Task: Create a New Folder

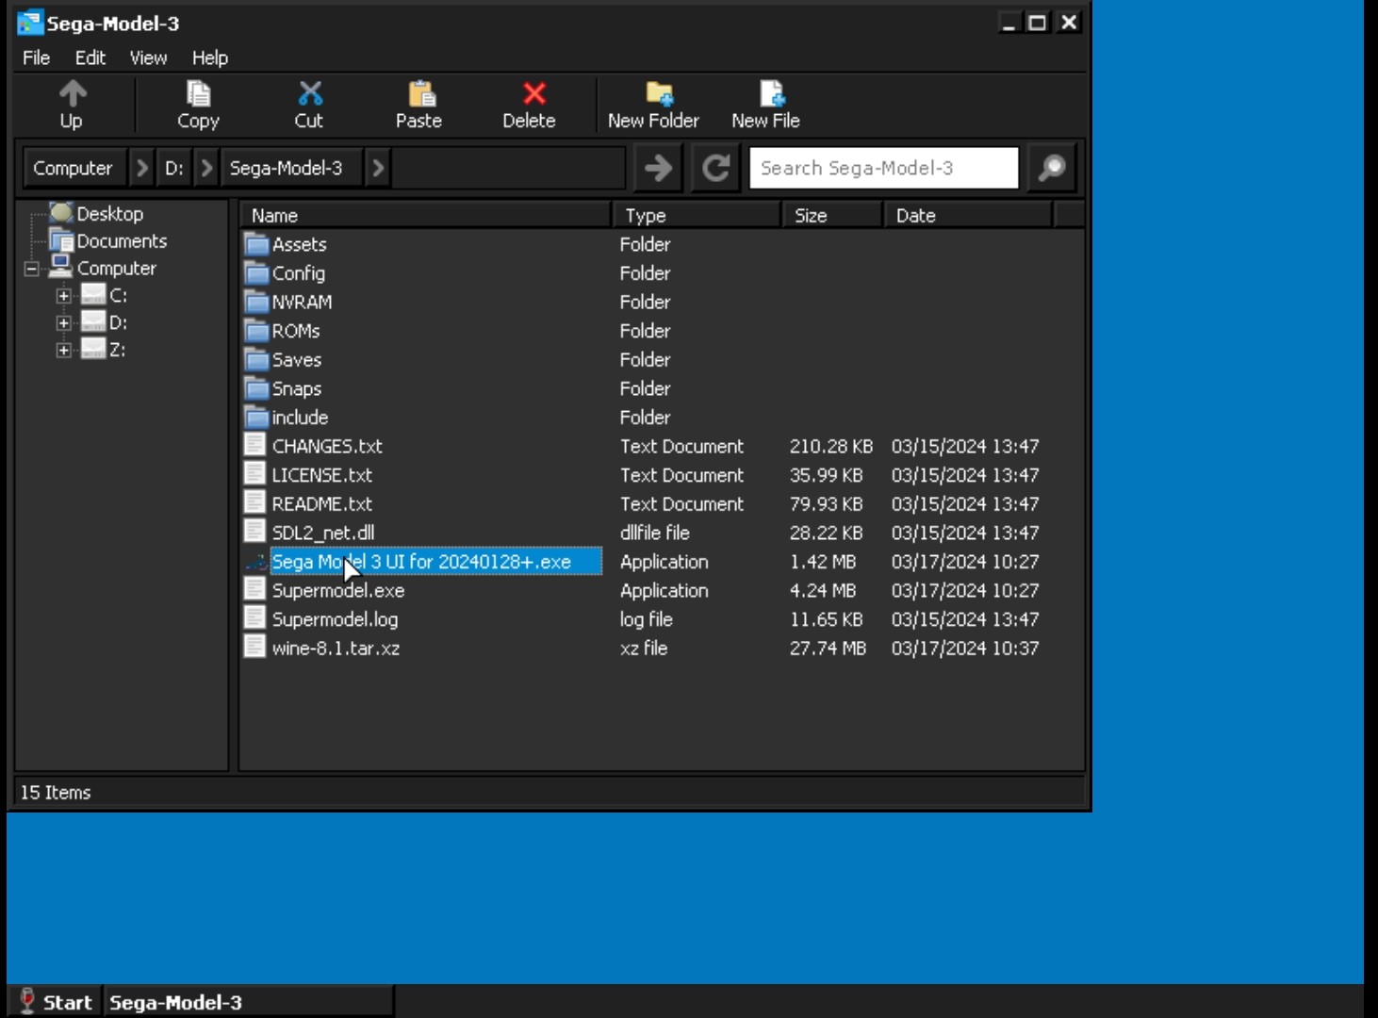Action: click(x=654, y=105)
